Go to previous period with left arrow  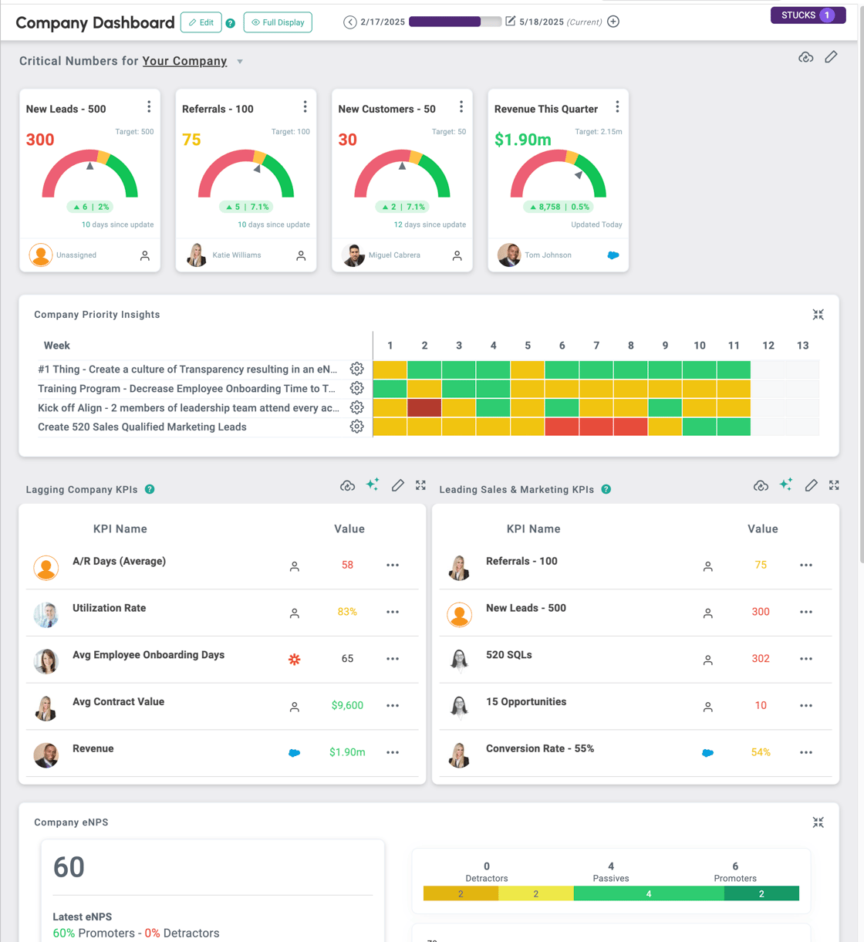pyautogui.click(x=350, y=22)
